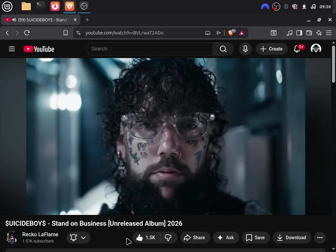Open Brave Shields lion icon

(231, 33)
